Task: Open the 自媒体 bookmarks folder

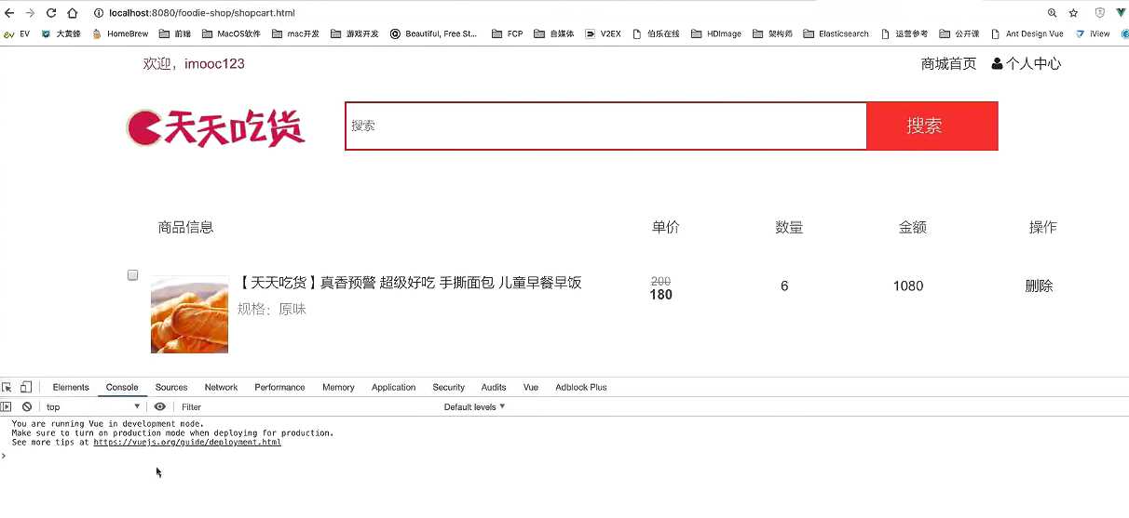Action: (553, 33)
